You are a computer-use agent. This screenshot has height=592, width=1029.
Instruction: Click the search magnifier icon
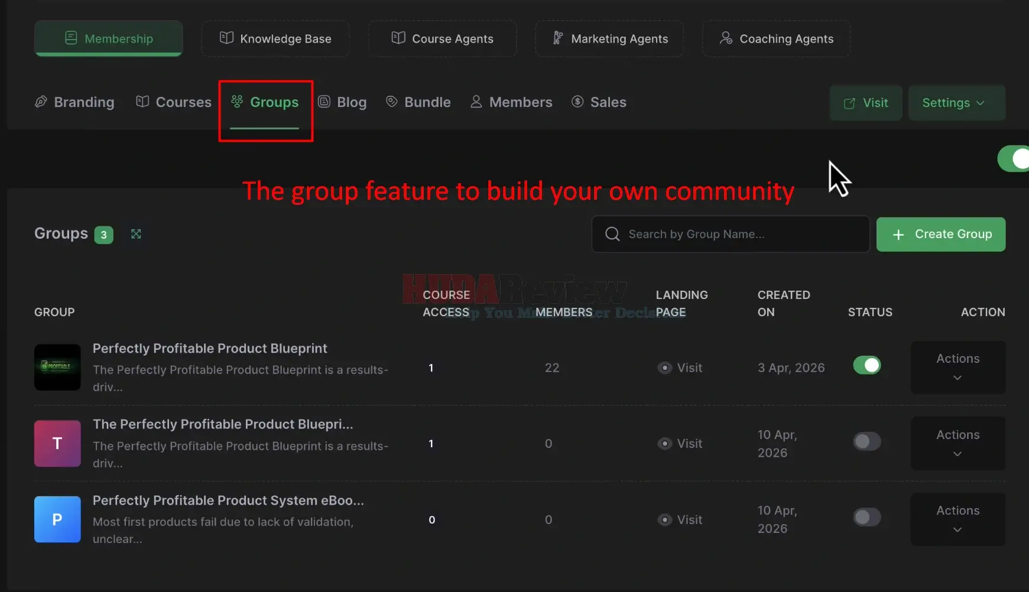coord(612,234)
